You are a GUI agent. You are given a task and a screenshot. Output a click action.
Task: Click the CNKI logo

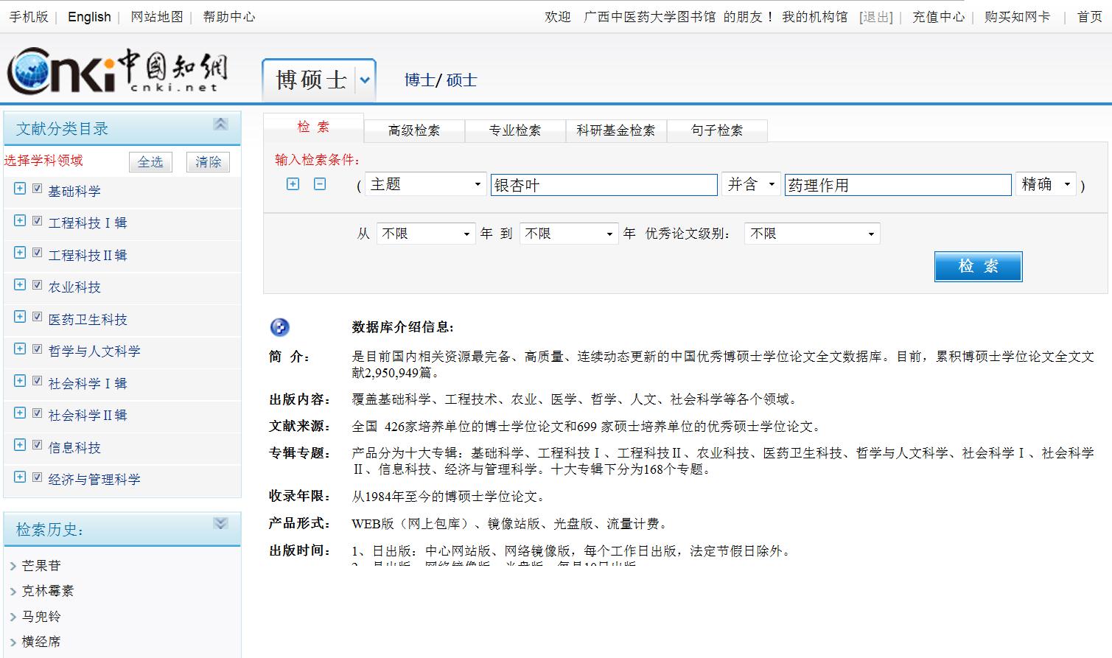(118, 71)
